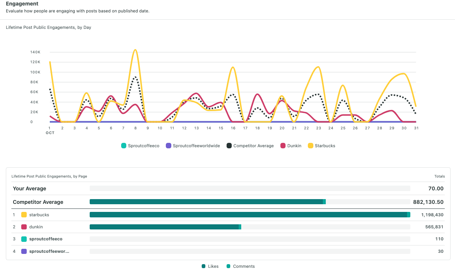Click the Likes legend dot

pyautogui.click(x=204, y=266)
